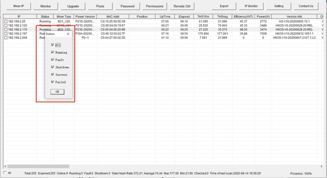Toggle the Fault status checkbox
This screenshot has width=327, height=178.
(52, 60)
